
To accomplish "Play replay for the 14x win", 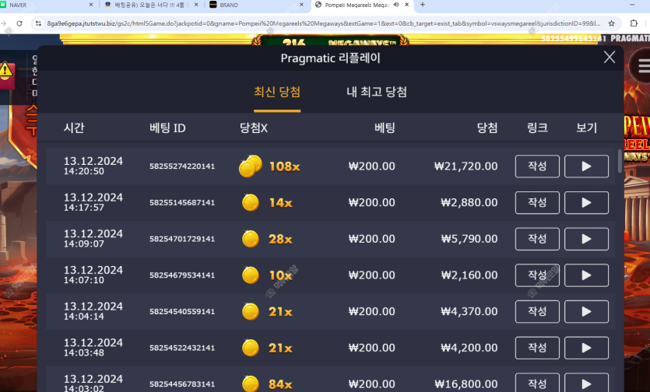I will click(586, 203).
